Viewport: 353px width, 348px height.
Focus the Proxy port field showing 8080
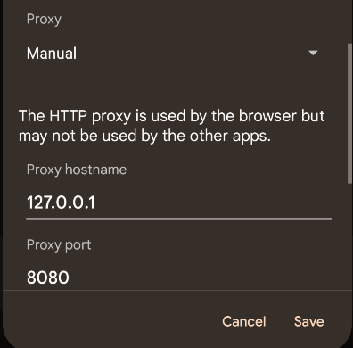pyautogui.click(x=179, y=278)
